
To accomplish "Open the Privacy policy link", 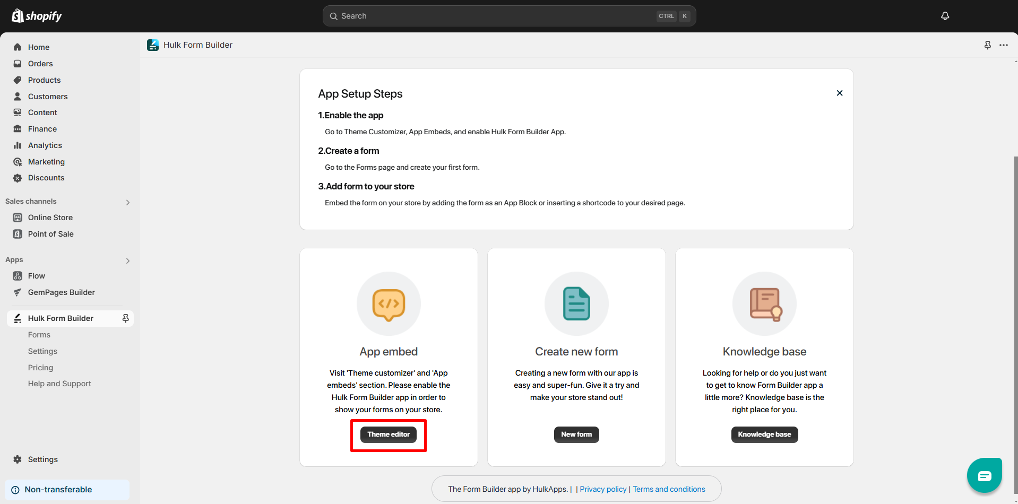I will coord(603,489).
